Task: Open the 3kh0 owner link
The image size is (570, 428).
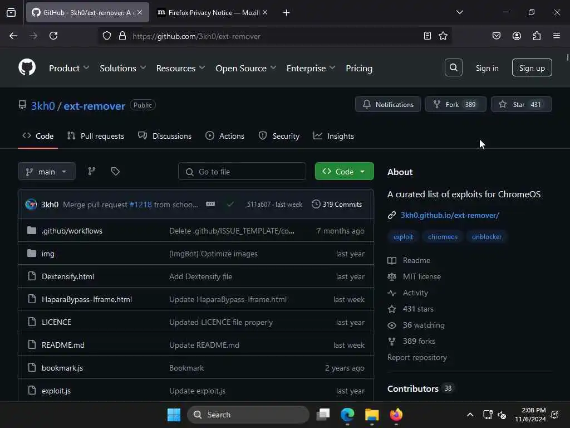Action: click(43, 105)
